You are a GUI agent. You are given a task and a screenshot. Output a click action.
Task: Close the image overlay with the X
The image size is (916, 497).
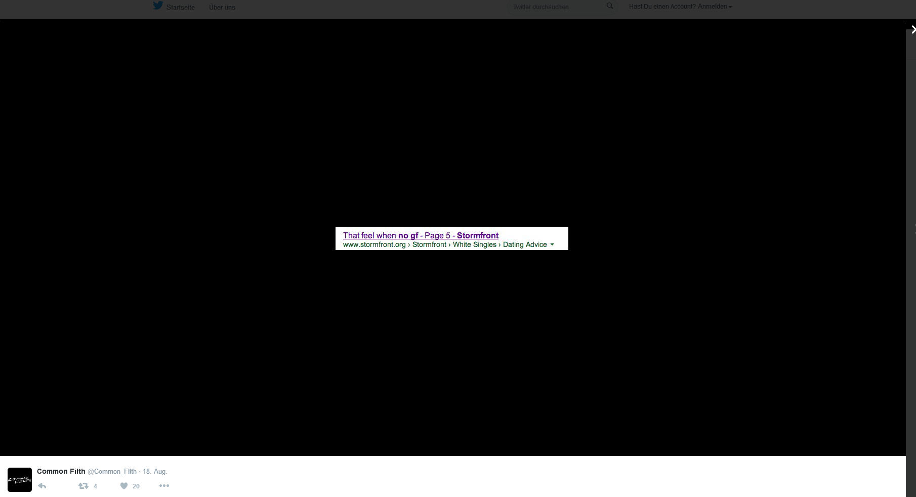click(x=912, y=30)
